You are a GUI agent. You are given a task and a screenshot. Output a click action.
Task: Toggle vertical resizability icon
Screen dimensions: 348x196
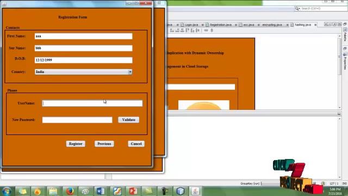click(x=212, y=30)
